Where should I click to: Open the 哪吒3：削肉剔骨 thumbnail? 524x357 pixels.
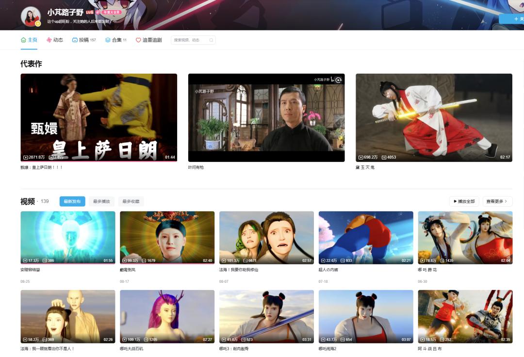[266, 316]
